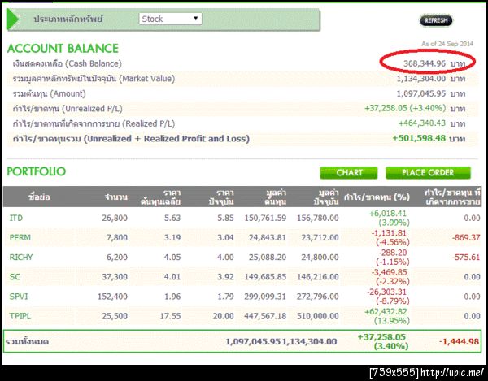Select the TPIPL stock symbol
Image resolution: width=488 pixels, height=381 pixels.
click(x=20, y=316)
